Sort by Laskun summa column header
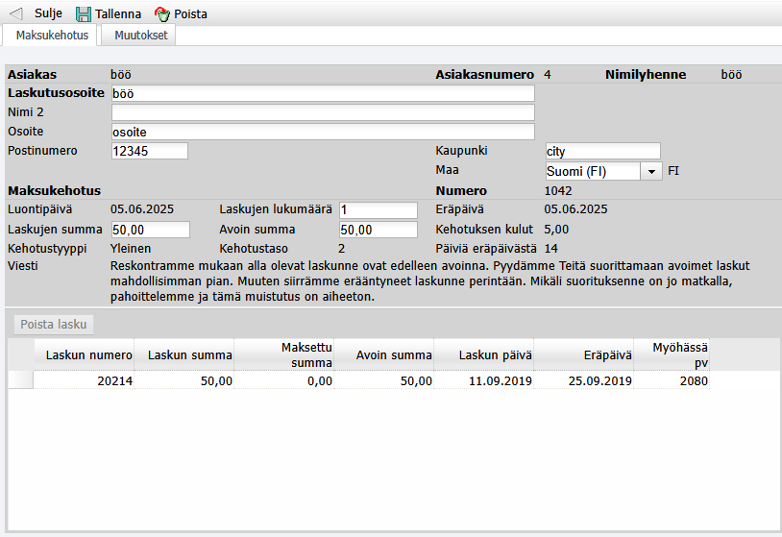The width and height of the screenshot is (782, 537). tap(184, 355)
